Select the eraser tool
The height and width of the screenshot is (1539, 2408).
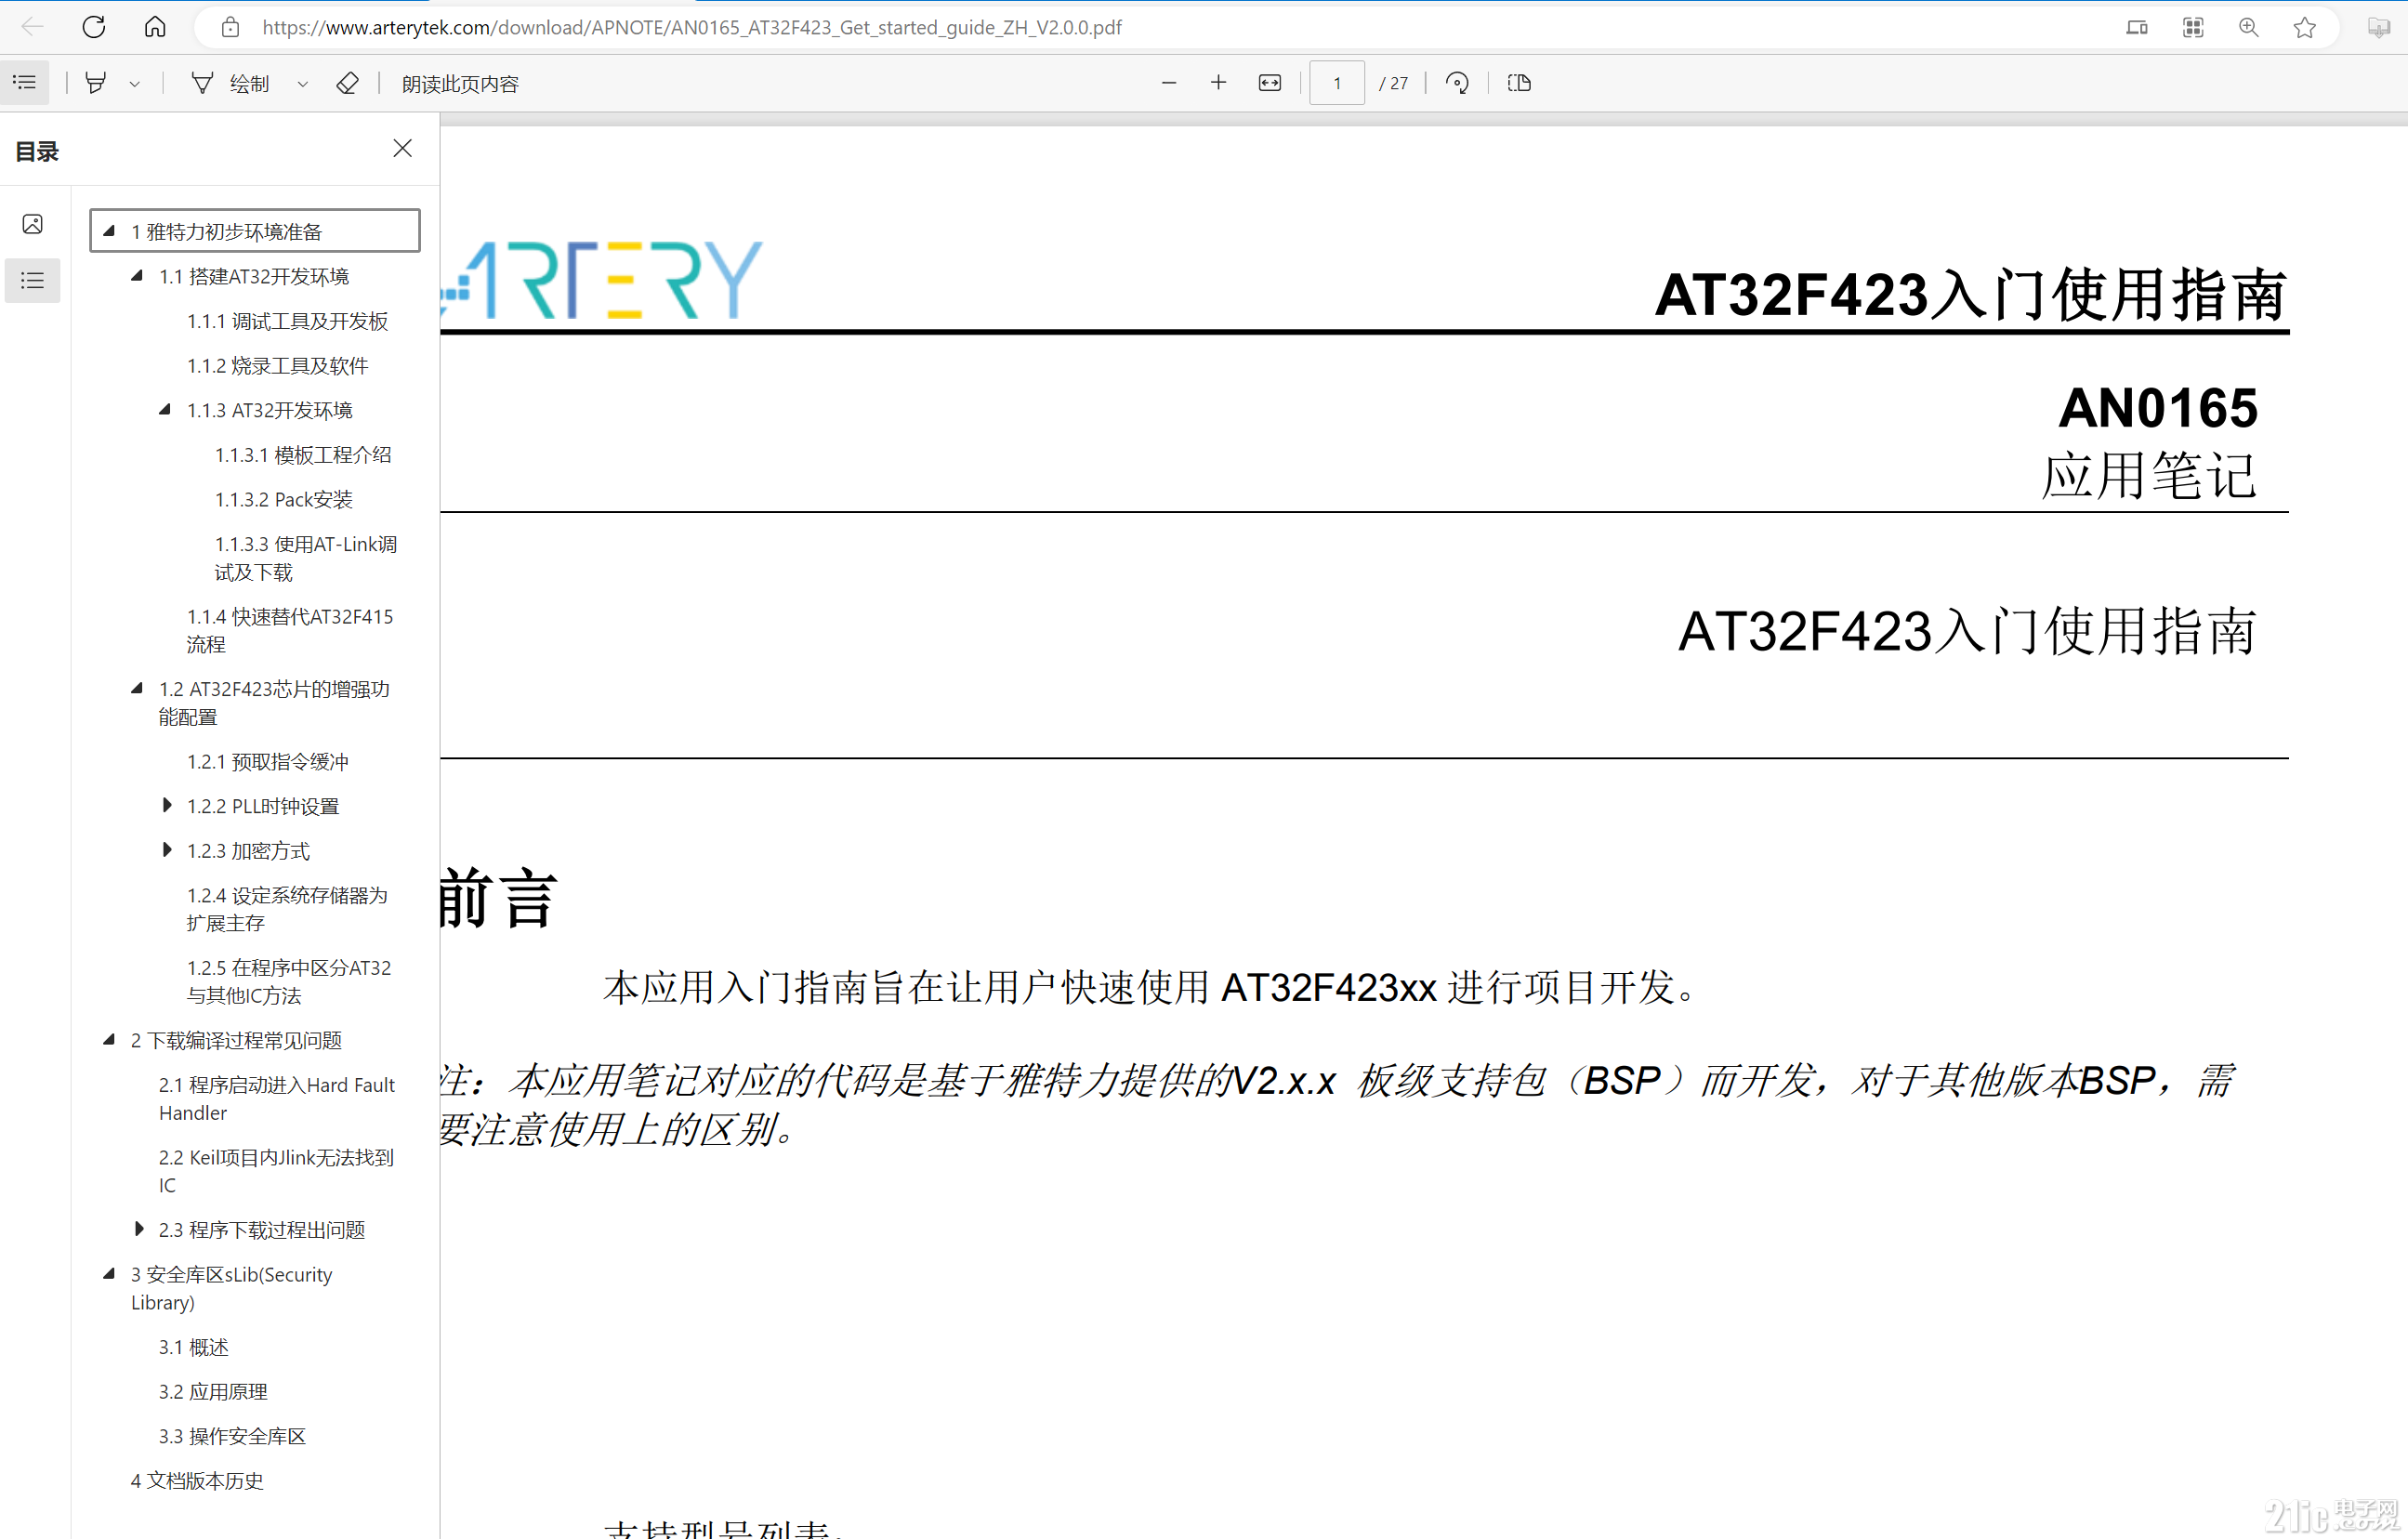(347, 83)
